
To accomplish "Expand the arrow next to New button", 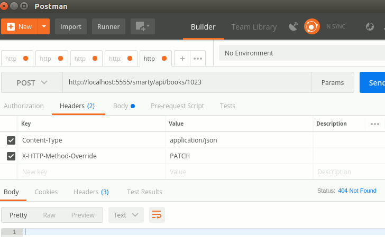I will [44, 26].
